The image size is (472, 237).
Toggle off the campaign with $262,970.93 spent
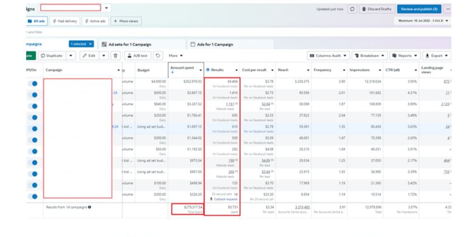coord(33,84)
